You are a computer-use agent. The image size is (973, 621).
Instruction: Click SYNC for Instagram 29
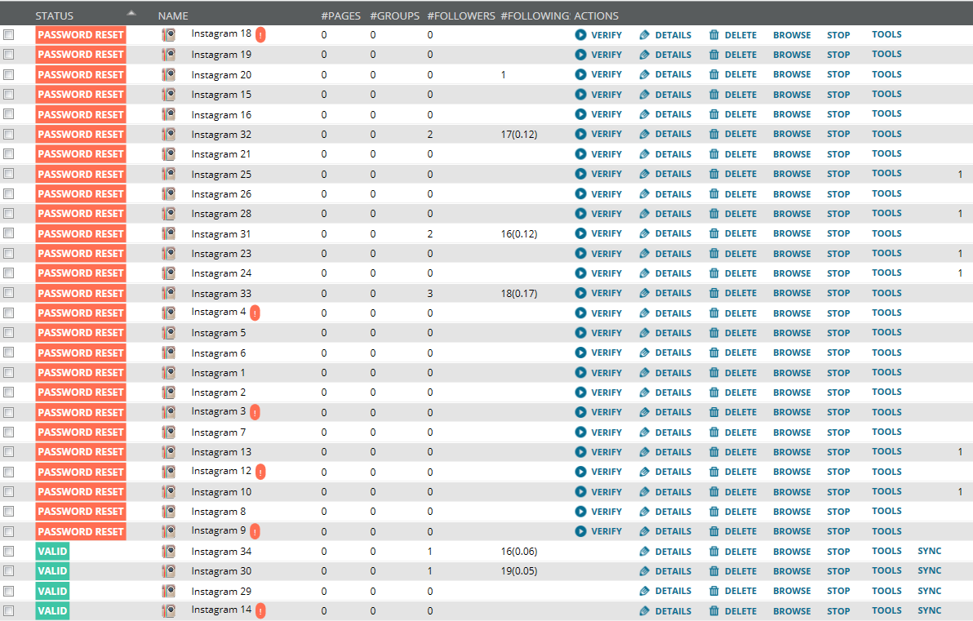[x=929, y=591]
